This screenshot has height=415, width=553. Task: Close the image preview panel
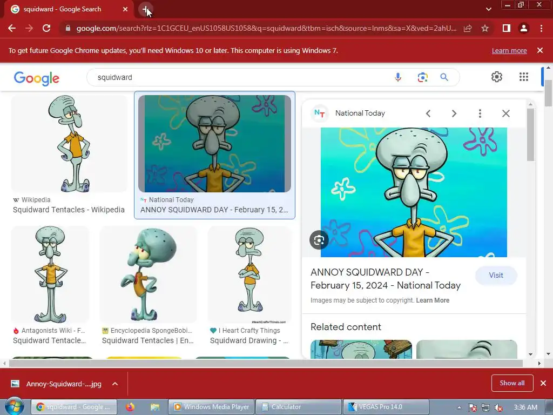point(505,113)
